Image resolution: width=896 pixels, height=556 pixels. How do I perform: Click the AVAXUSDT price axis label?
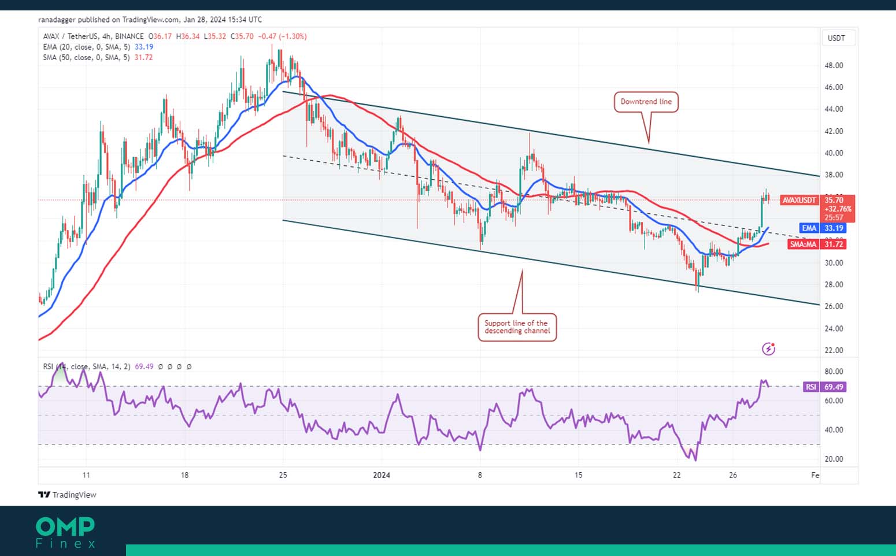799,200
